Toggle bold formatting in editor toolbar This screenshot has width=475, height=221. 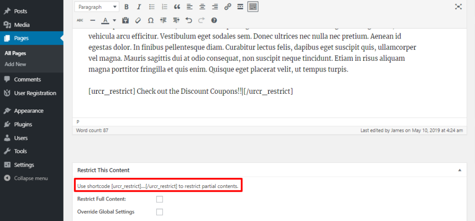click(127, 7)
